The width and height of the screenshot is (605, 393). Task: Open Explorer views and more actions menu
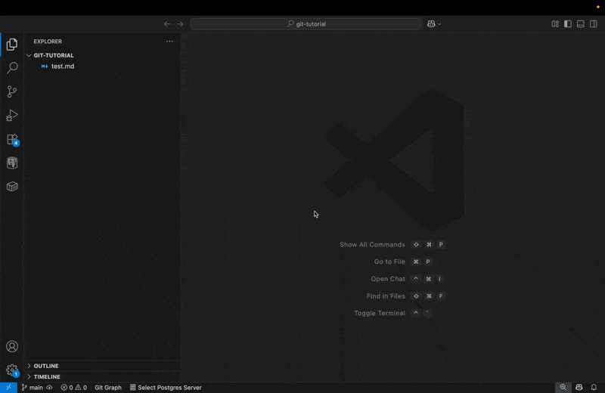(169, 42)
